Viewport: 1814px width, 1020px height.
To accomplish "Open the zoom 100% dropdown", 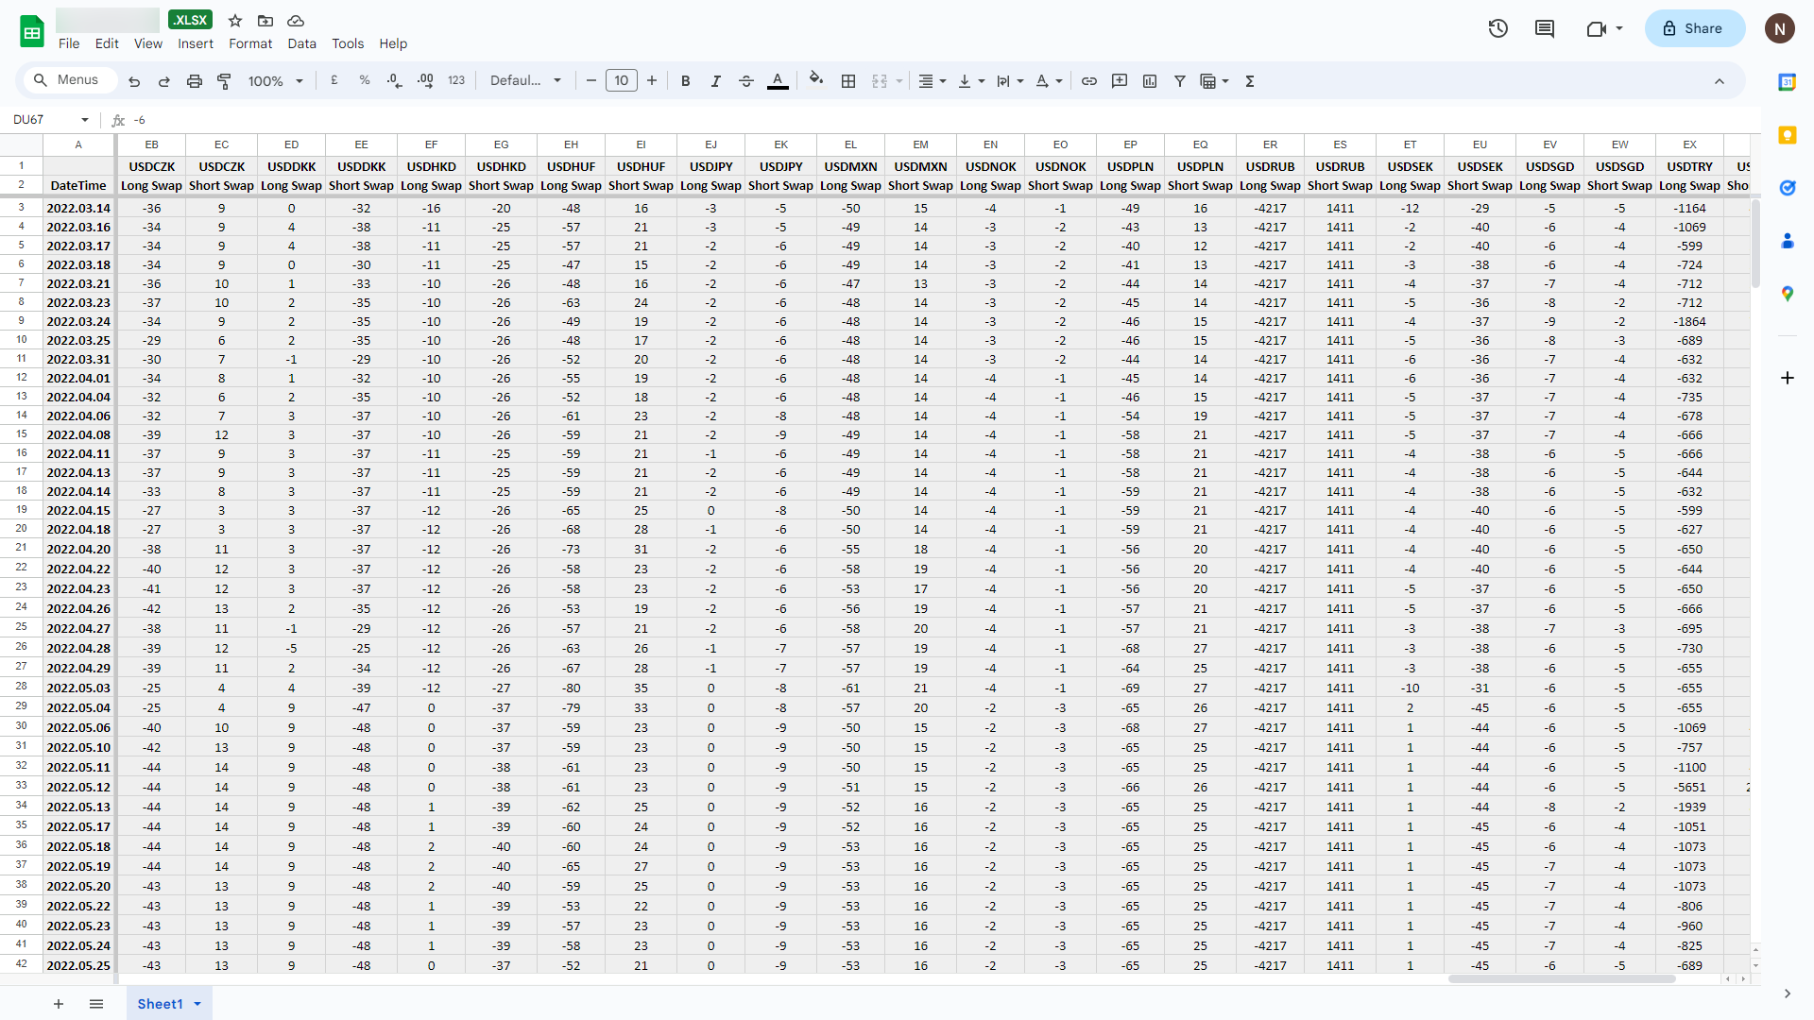I will coord(275,81).
